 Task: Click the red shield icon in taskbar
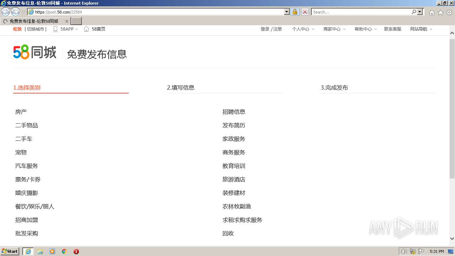76,251
